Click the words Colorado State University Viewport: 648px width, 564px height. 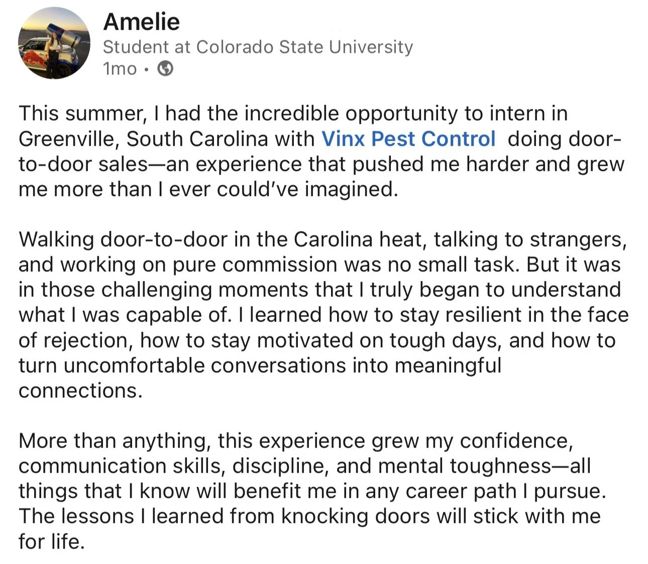304,47
